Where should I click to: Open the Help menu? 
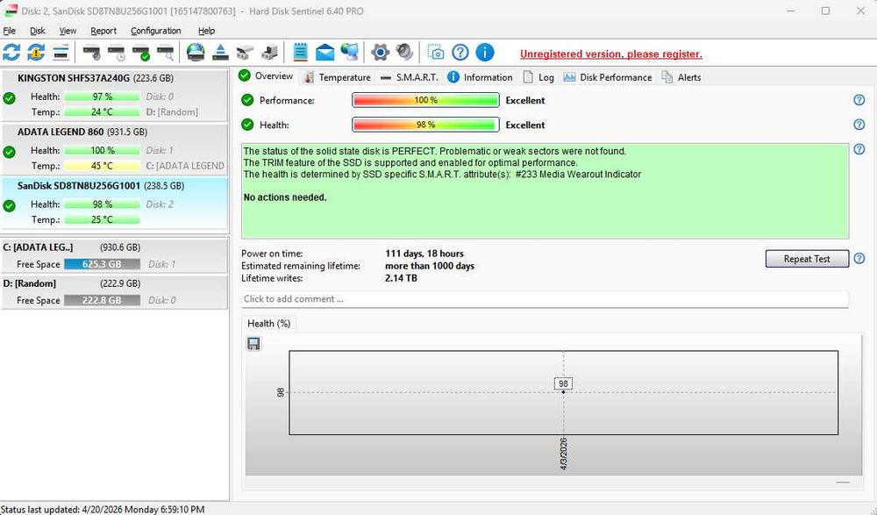pos(206,31)
